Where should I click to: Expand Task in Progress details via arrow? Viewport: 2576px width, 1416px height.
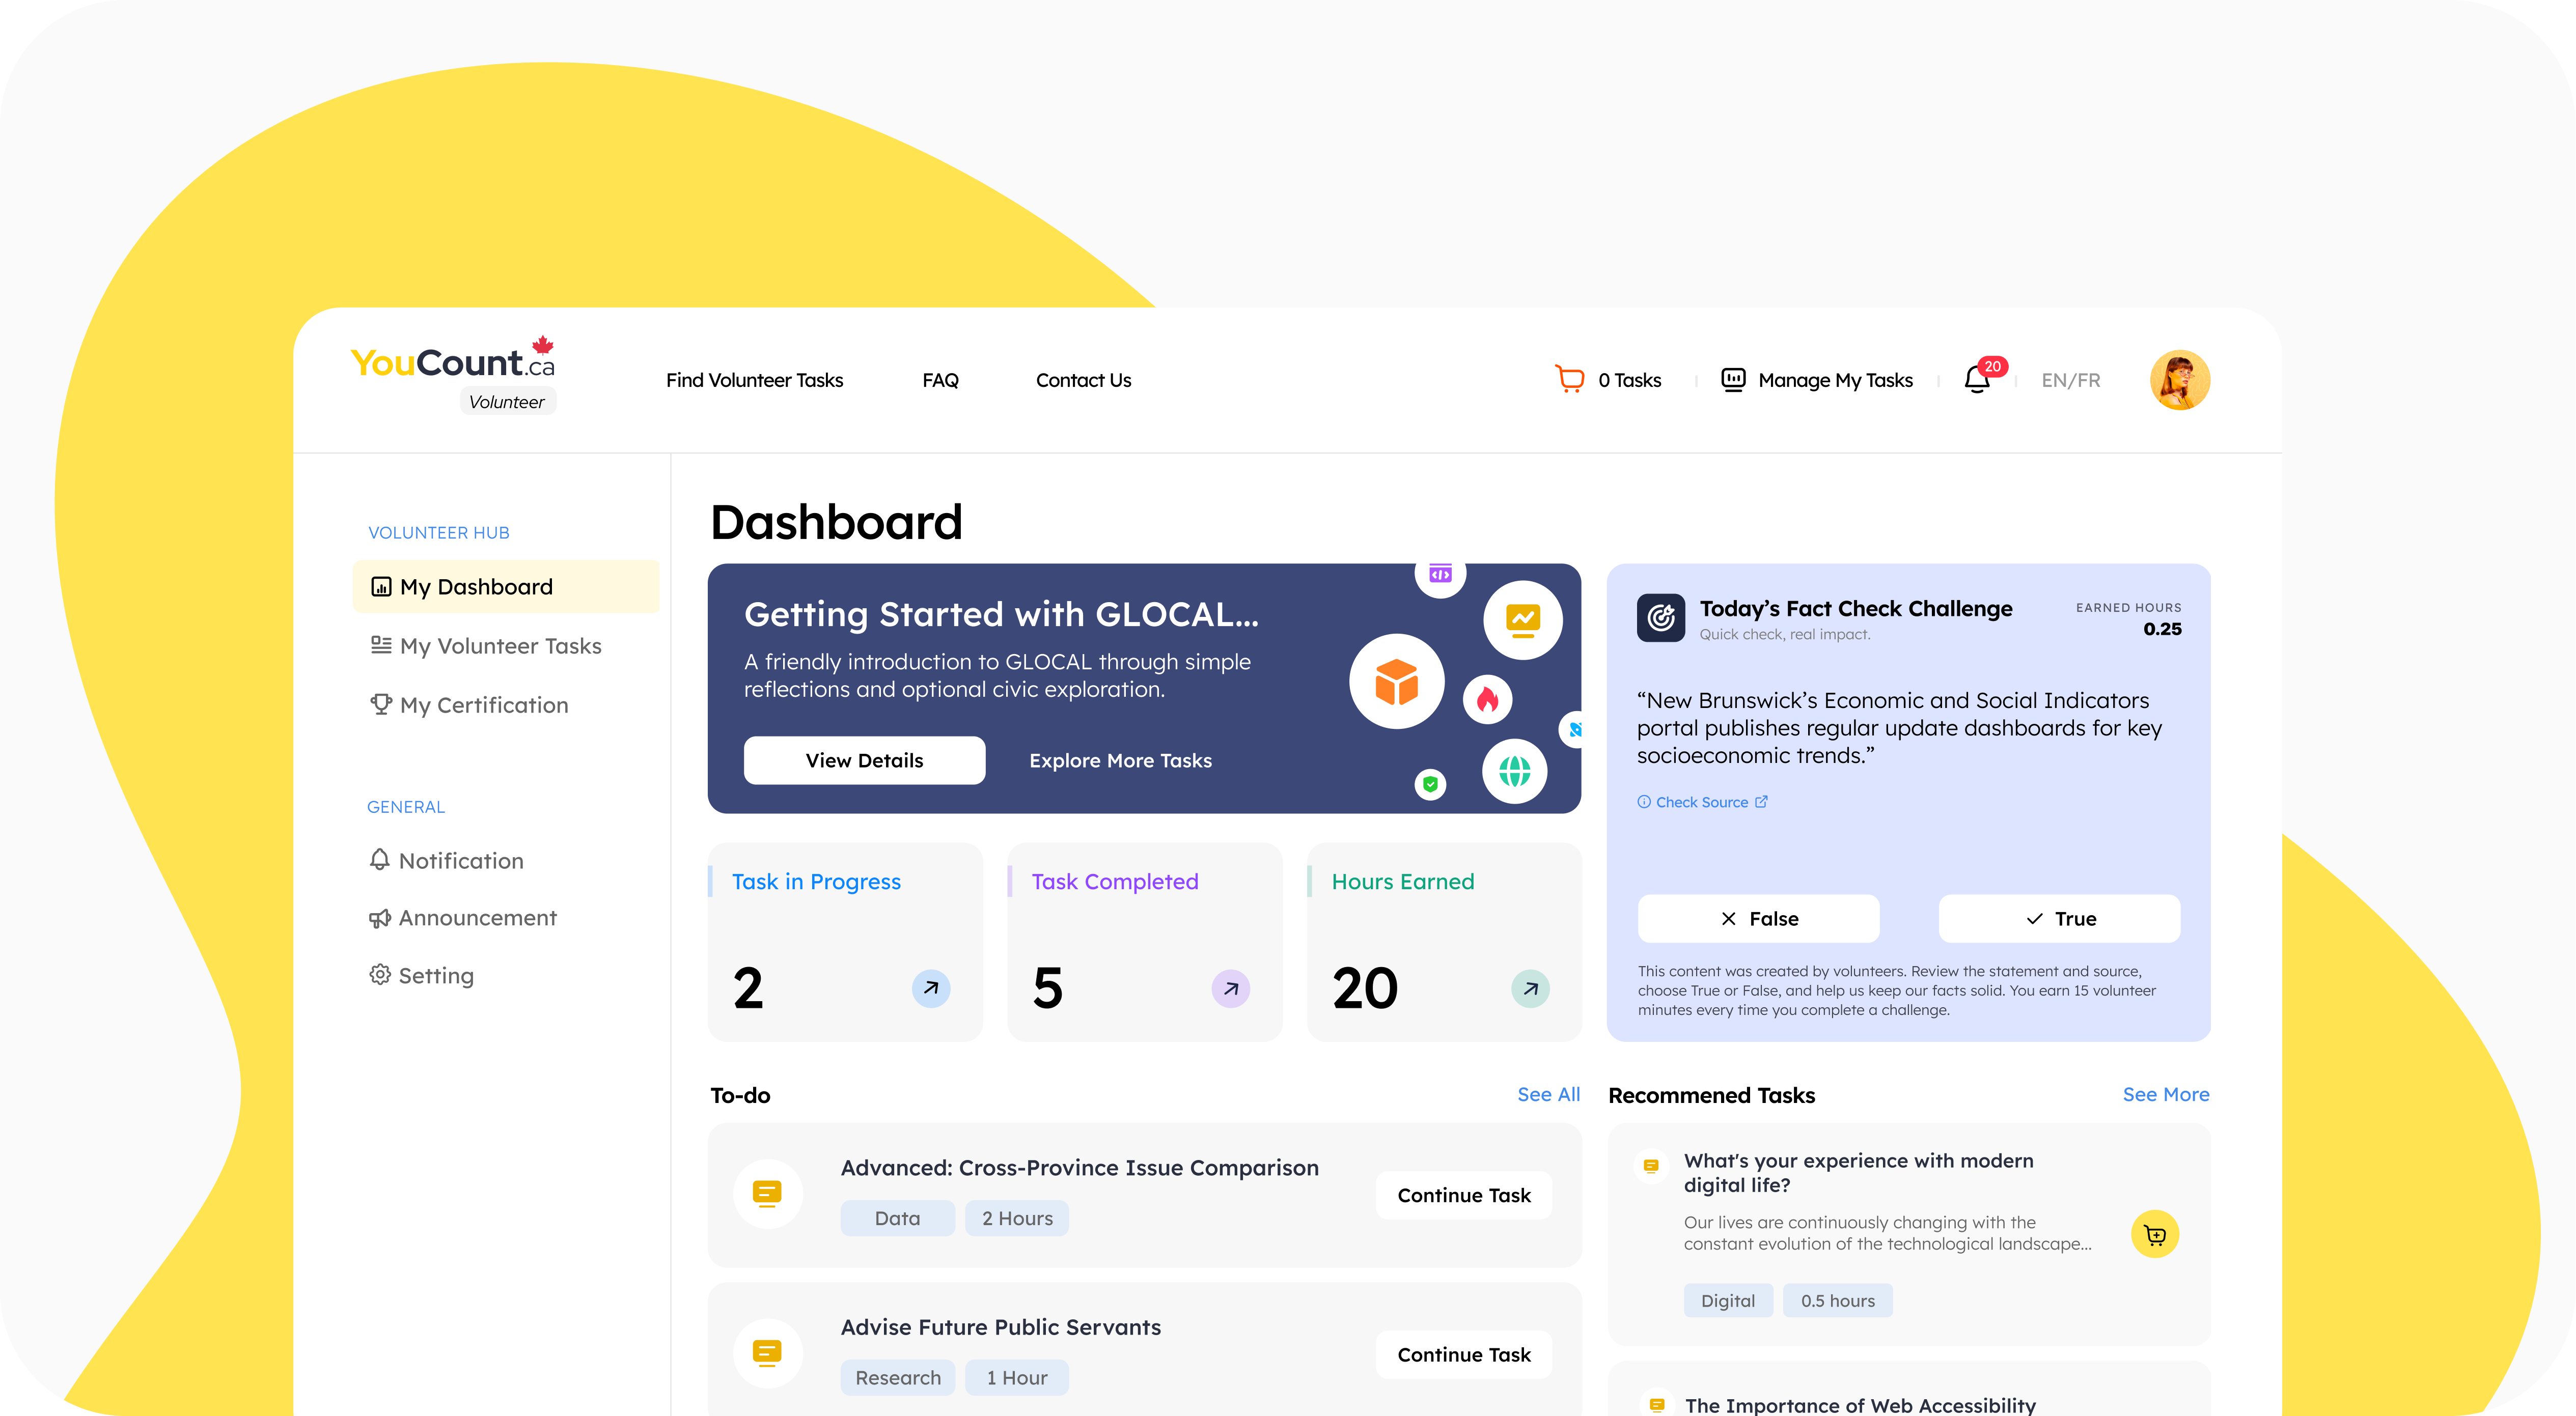tap(931, 988)
